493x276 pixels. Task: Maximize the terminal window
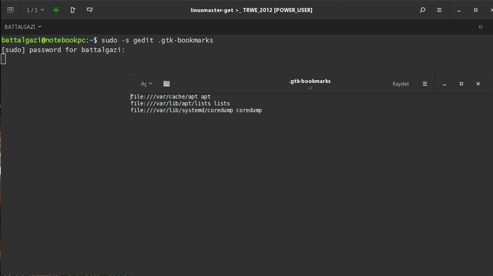tap(476, 10)
